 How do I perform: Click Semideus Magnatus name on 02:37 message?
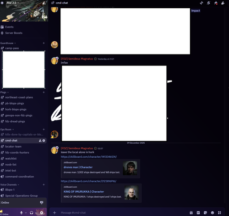click(77, 148)
